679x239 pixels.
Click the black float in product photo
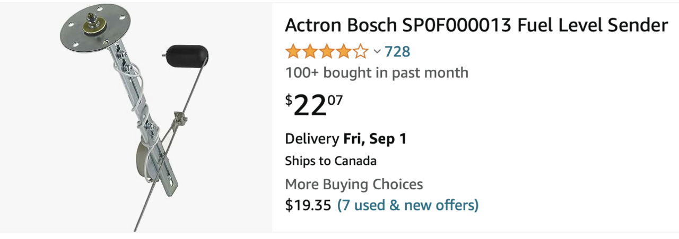[x=187, y=53]
